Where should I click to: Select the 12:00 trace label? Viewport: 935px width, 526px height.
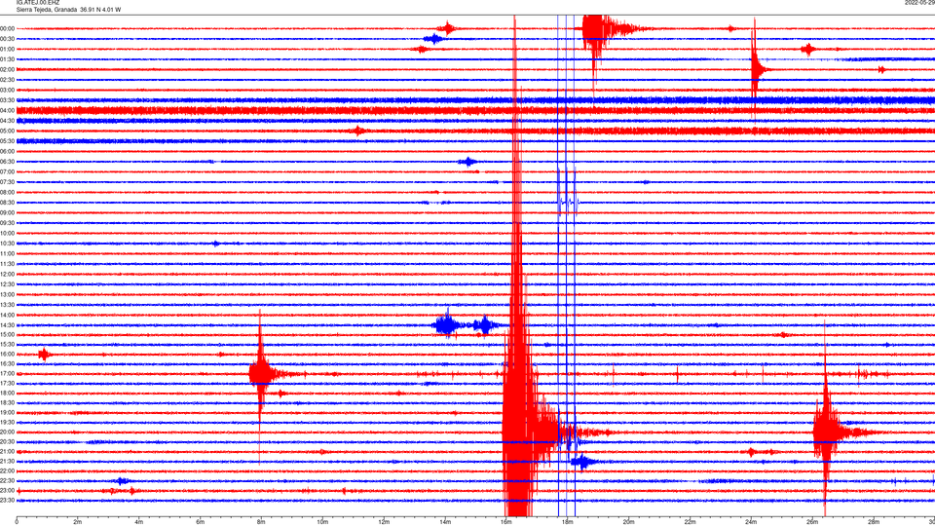pyautogui.click(x=7, y=275)
